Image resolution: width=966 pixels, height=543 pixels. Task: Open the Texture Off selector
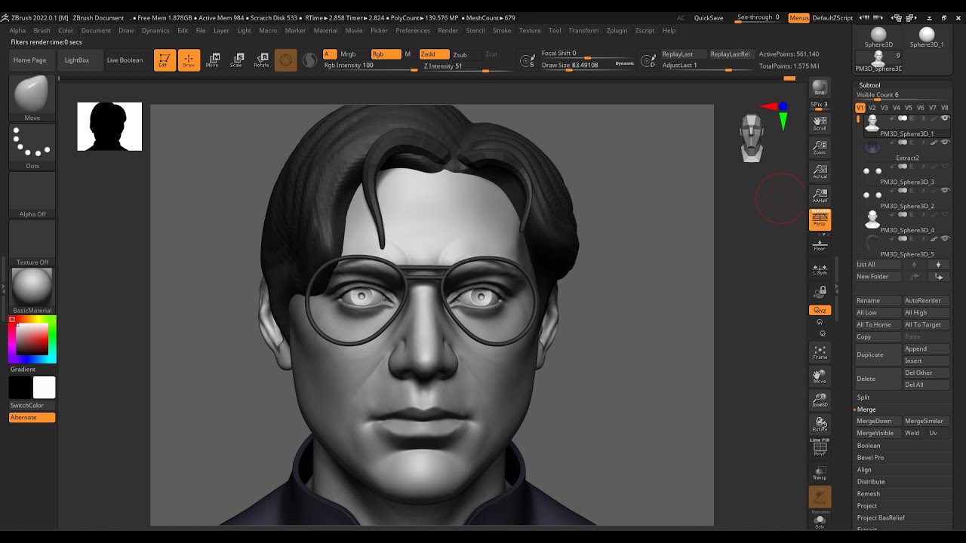[32, 243]
